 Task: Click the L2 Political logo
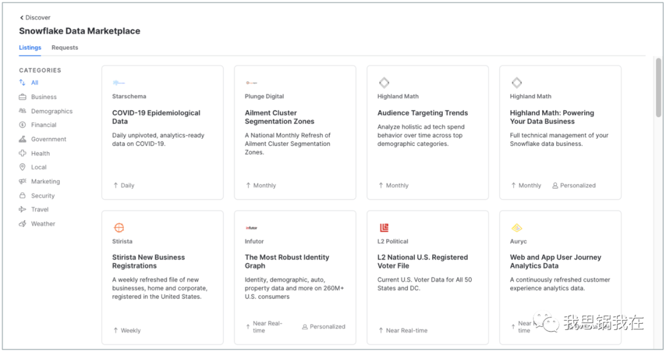point(384,228)
